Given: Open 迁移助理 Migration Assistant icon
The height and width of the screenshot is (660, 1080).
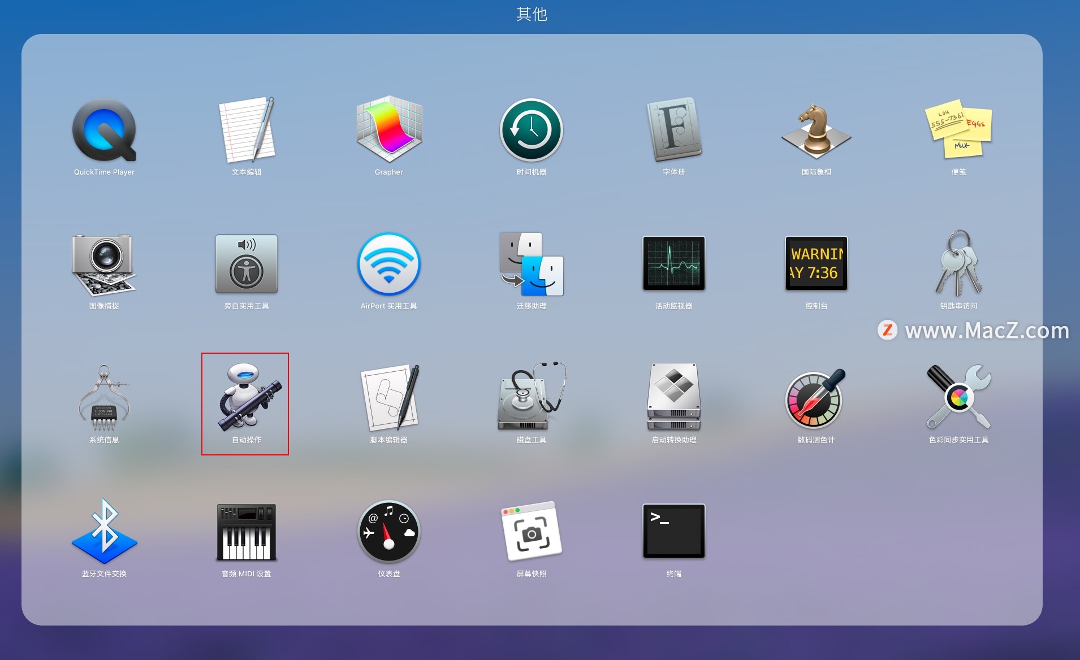Looking at the screenshot, I should click(x=532, y=264).
